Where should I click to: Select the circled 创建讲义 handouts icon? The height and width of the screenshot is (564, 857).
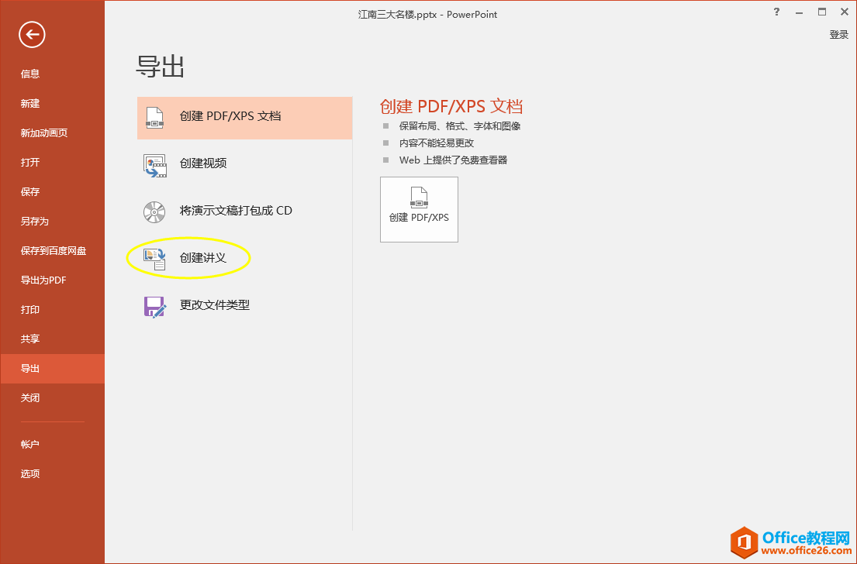pyautogui.click(x=154, y=258)
